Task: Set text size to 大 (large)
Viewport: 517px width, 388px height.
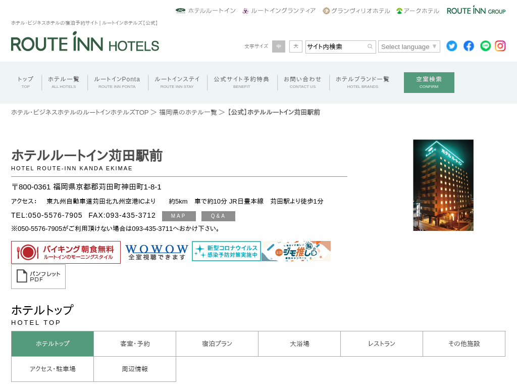Action: (x=296, y=46)
